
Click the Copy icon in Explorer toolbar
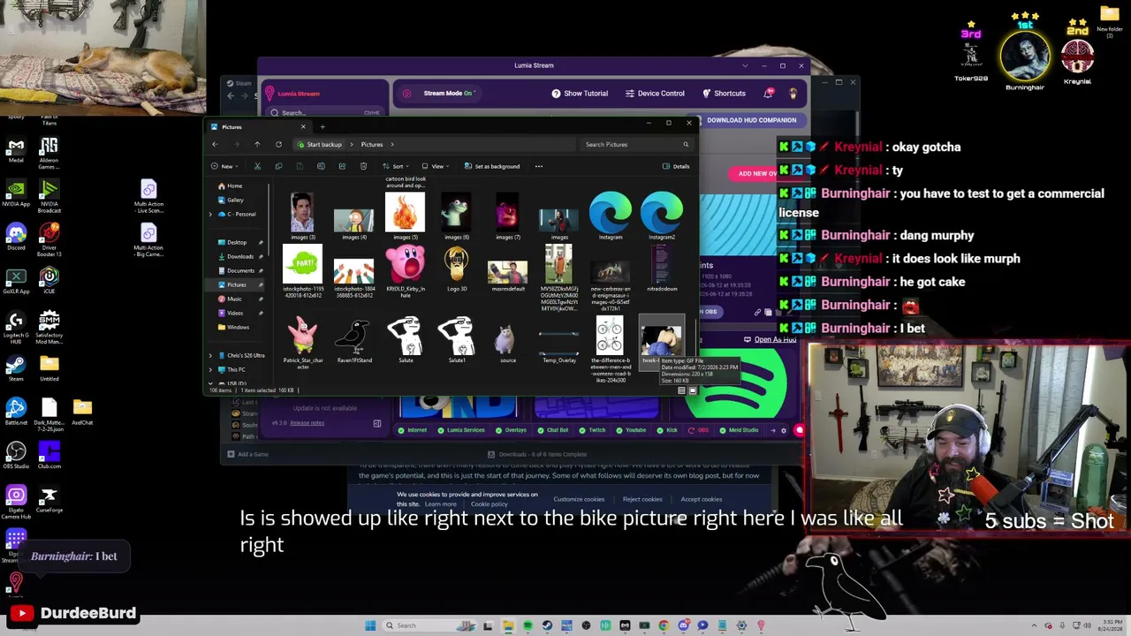point(278,166)
